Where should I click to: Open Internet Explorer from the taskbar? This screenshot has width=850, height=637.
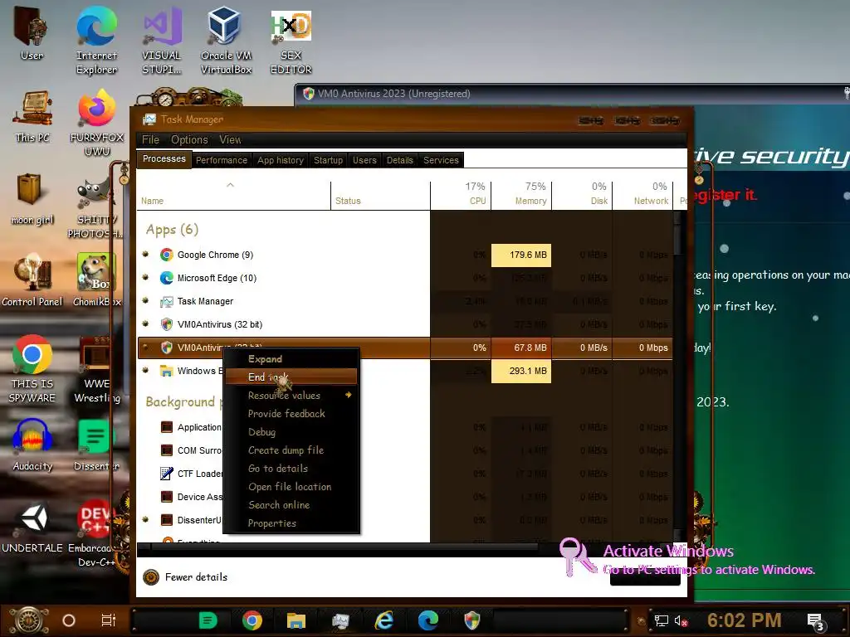coord(384,620)
